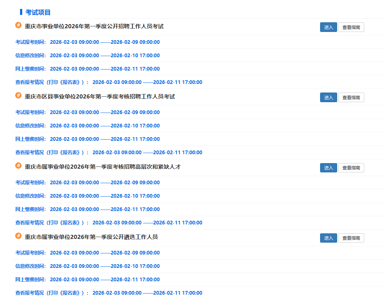
Task: Click the orange icon beside 高层次和紧缺人才 title
Action: point(18,166)
